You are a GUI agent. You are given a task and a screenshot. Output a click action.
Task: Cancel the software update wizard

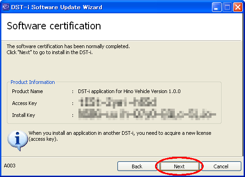click(x=221, y=166)
